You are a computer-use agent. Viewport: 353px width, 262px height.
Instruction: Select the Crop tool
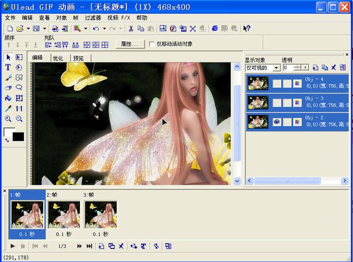click(19, 98)
